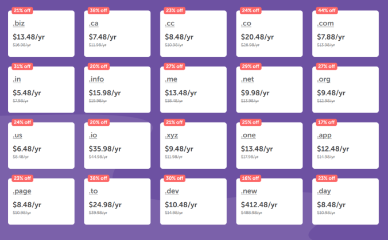Select the .org domain link
Image resolution: width=388 pixels, height=240 pixels.
324,79
